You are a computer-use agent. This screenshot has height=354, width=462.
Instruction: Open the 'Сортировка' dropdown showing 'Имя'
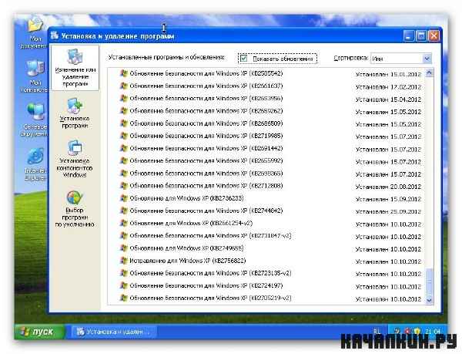click(401, 59)
